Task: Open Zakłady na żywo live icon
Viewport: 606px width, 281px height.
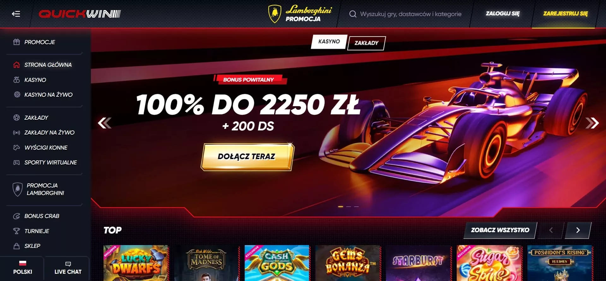Action: (16, 133)
